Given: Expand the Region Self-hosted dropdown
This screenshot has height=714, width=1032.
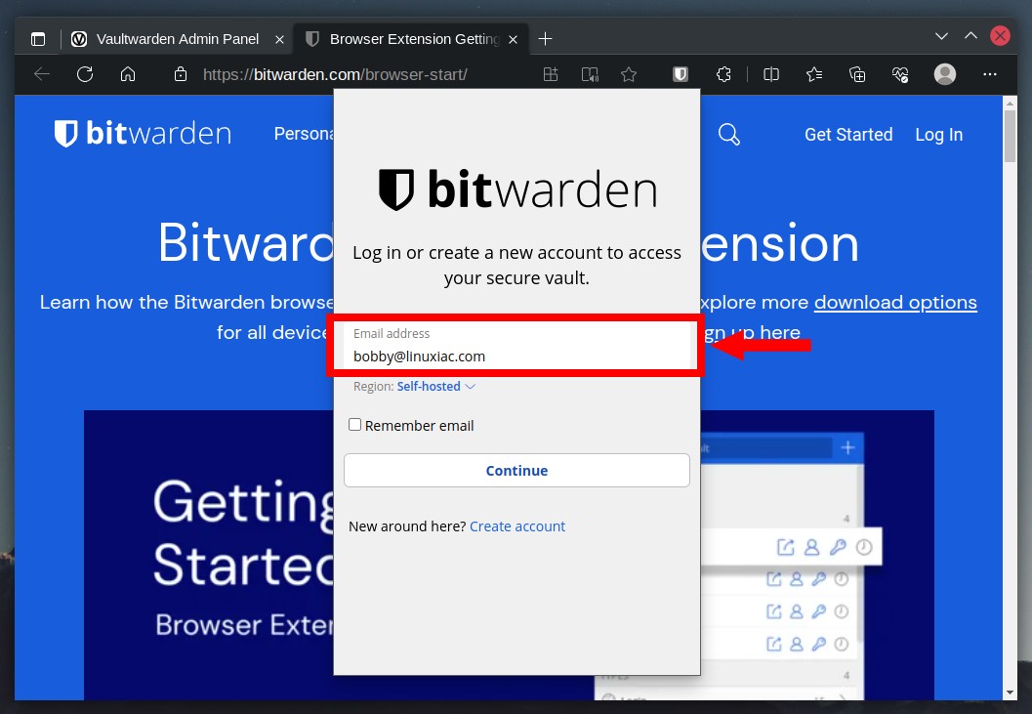Looking at the screenshot, I should [435, 387].
